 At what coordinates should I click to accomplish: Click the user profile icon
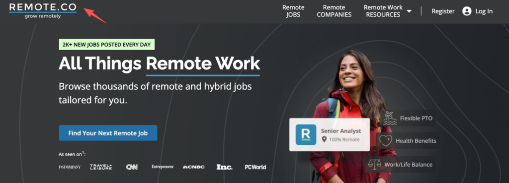(467, 11)
